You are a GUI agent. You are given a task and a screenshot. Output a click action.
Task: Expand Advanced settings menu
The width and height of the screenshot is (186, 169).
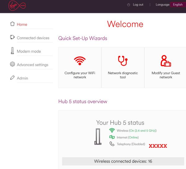[x=33, y=65]
